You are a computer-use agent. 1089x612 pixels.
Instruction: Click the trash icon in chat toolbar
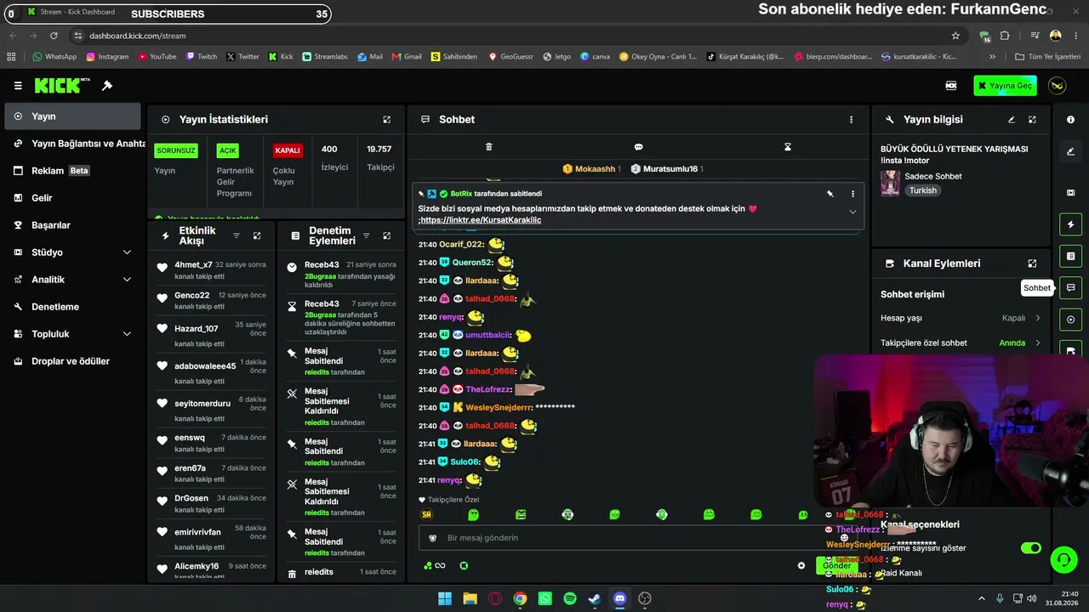pyautogui.click(x=489, y=147)
